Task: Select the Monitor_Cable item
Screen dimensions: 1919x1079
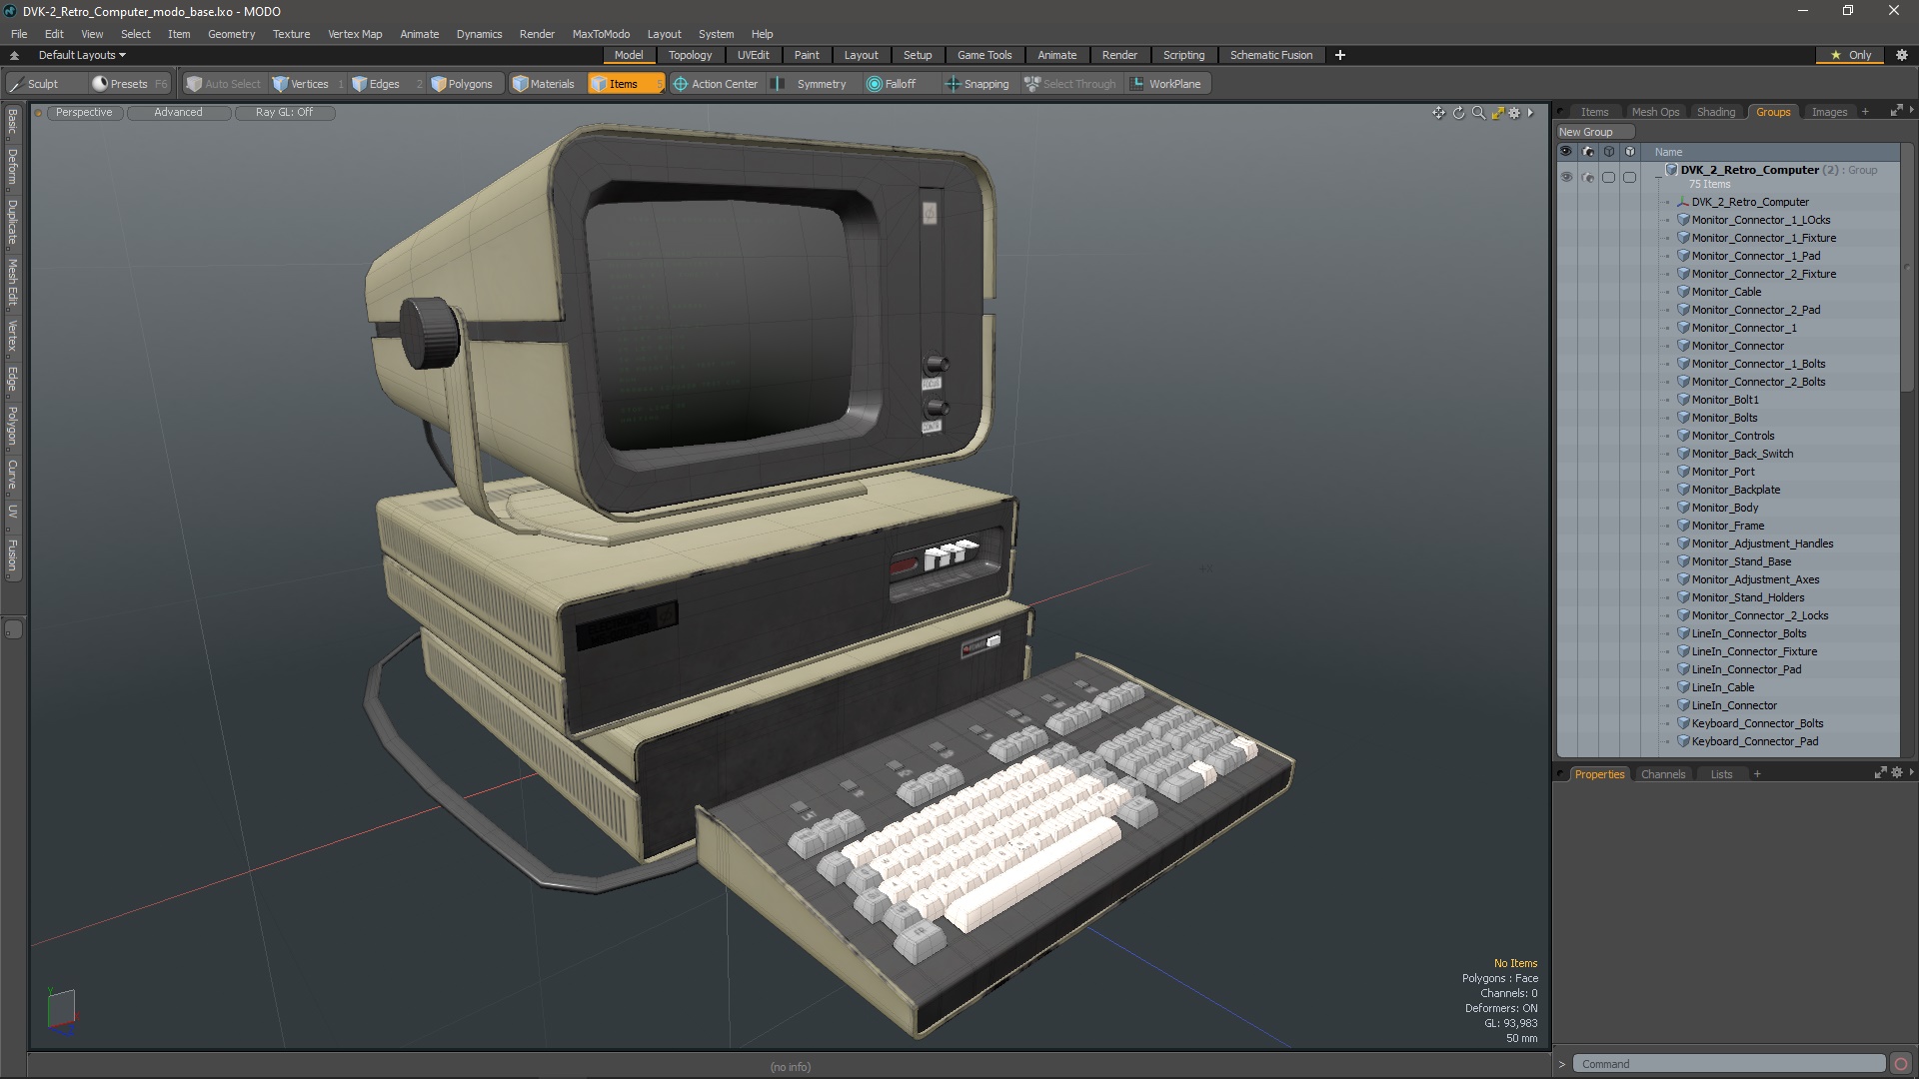Action: pyautogui.click(x=1726, y=292)
